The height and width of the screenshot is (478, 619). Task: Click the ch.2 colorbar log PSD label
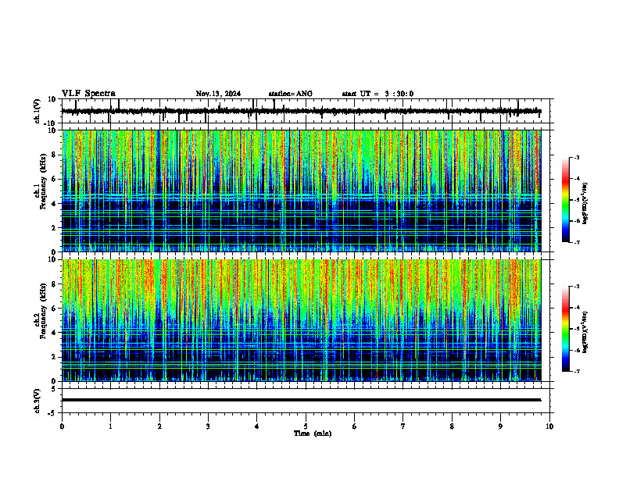coord(585,333)
